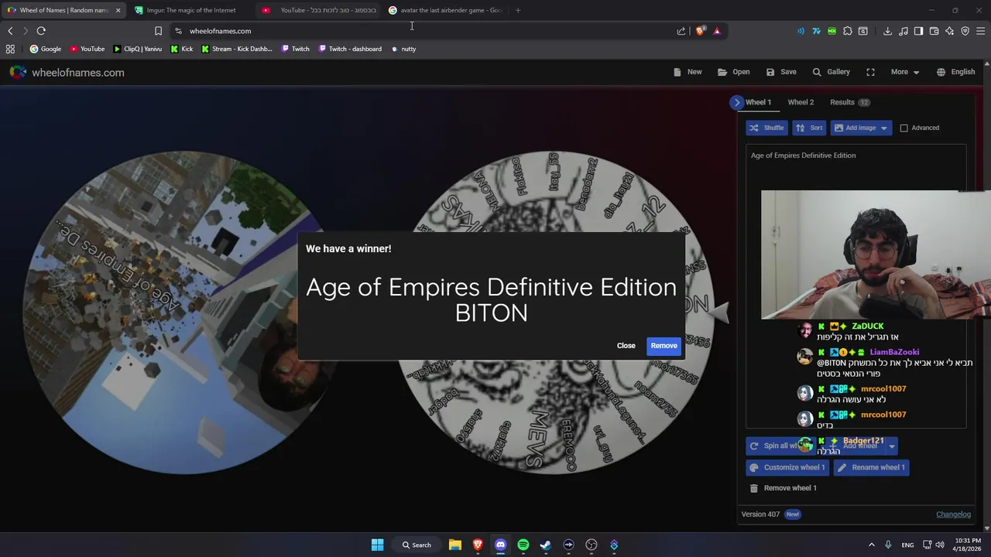Open media control music note icon

click(903, 31)
